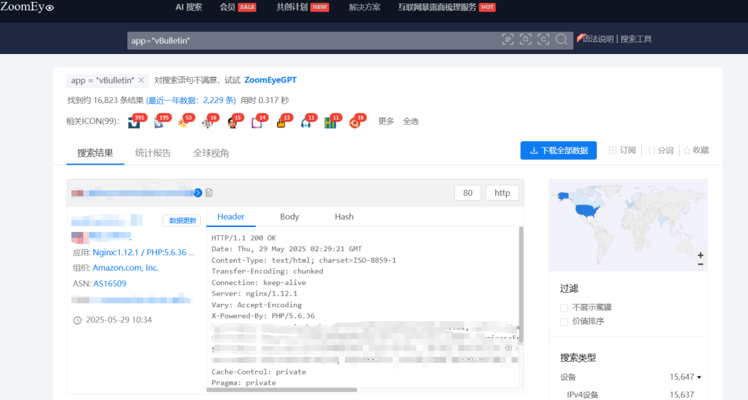This screenshot has height=400, width=748.
Task: Select the related icon with badge 16
Action: [x=208, y=122]
